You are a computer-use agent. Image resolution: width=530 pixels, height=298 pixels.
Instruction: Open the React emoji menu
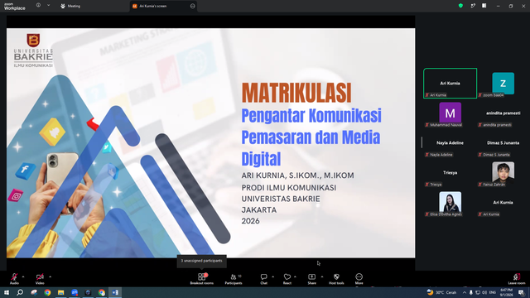tap(287, 279)
